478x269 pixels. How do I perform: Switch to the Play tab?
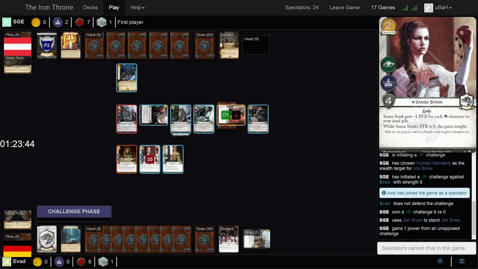(x=114, y=7)
